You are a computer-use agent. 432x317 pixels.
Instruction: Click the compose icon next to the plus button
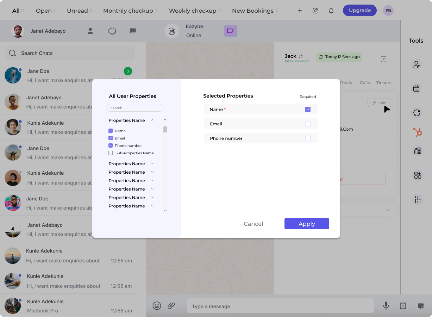click(x=315, y=11)
